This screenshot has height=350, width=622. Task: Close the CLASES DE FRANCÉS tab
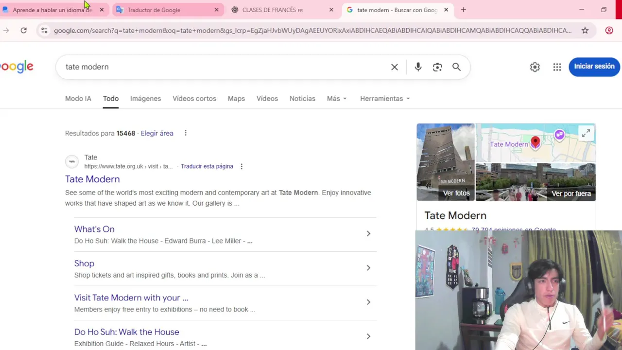[x=331, y=10]
